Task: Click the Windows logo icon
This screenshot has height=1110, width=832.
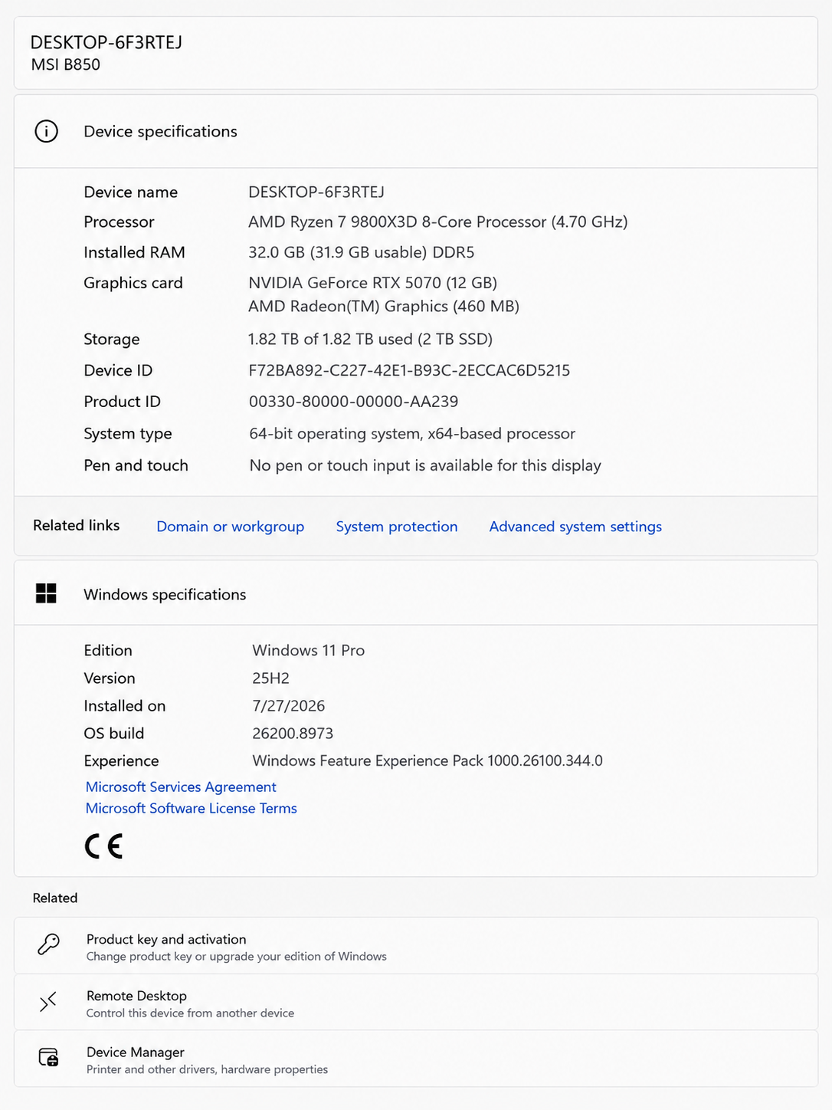Action: pyautogui.click(x=46, y=593)
